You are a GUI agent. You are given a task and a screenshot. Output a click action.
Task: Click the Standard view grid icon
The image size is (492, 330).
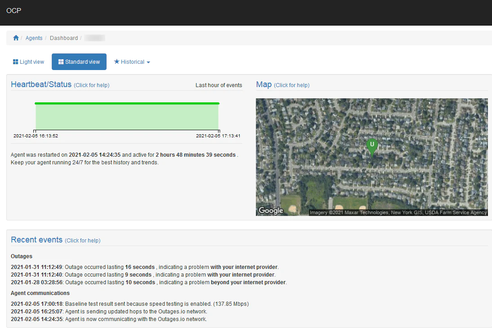pyautogui.click(x=61, y=62)
